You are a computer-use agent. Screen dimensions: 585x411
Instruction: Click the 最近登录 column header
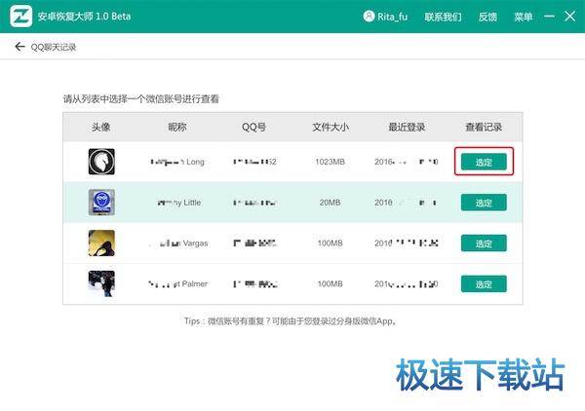pos(407,127)
